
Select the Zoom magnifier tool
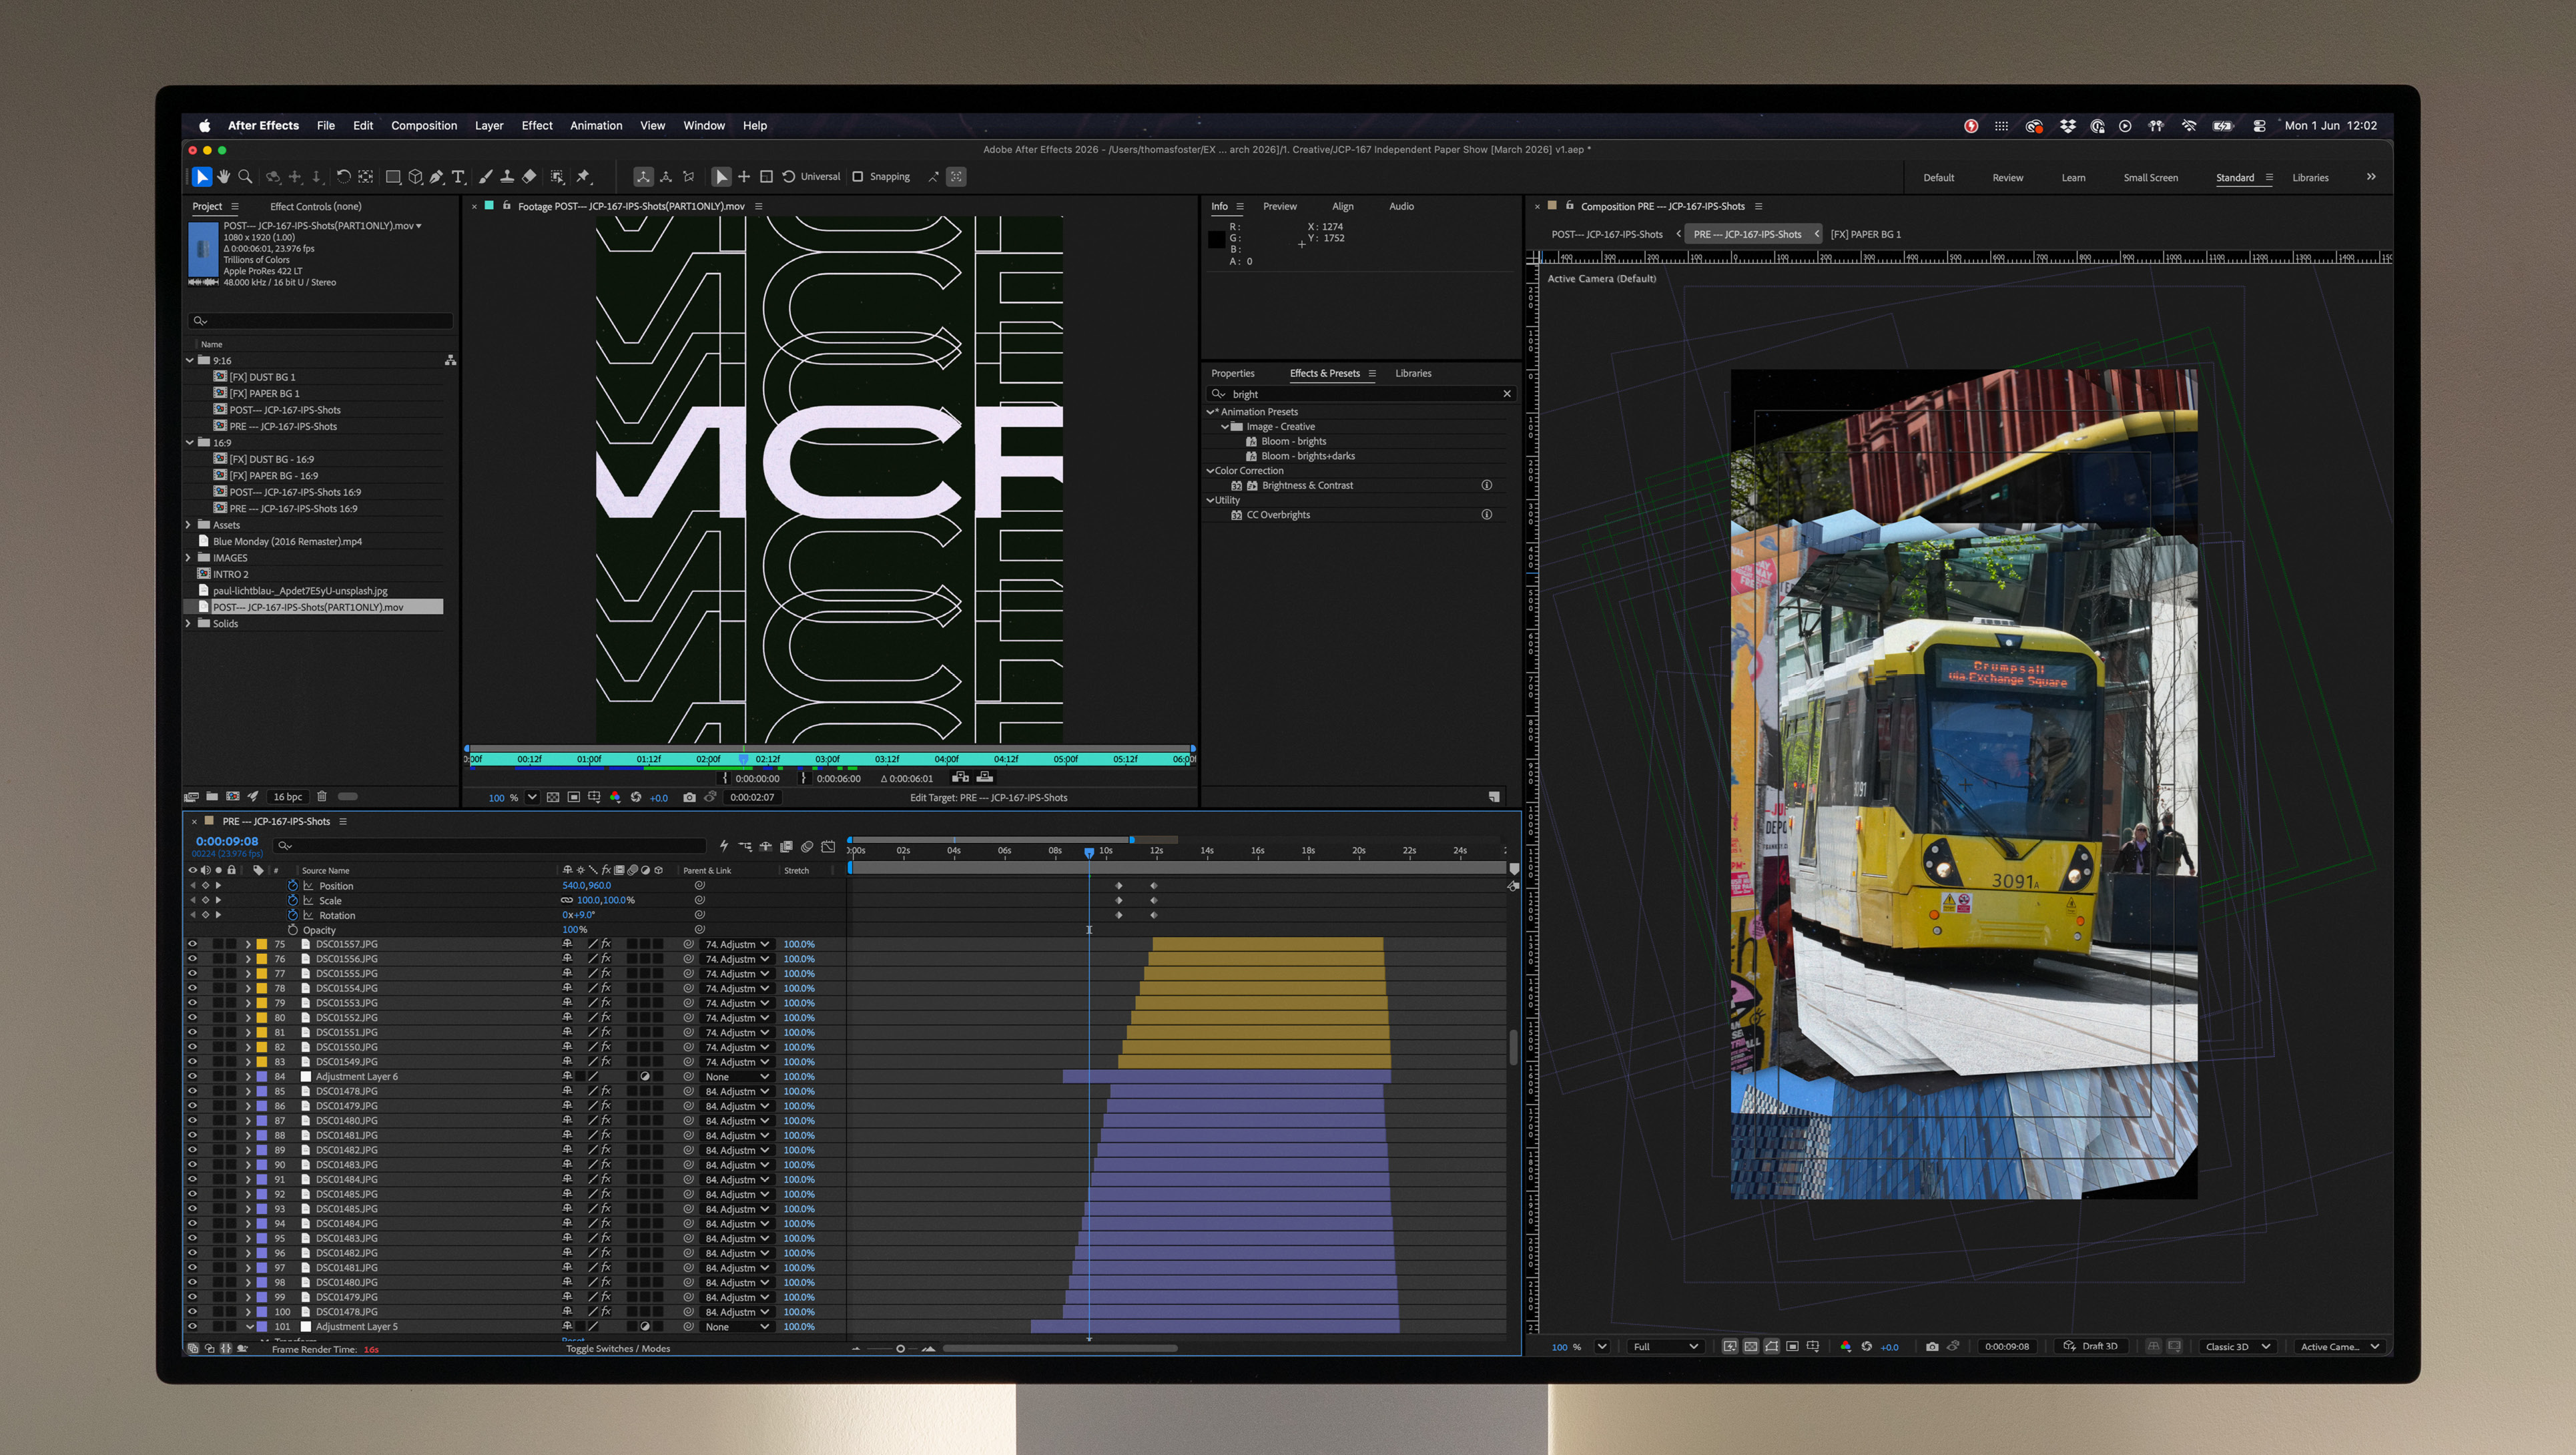tap(245, 177)
